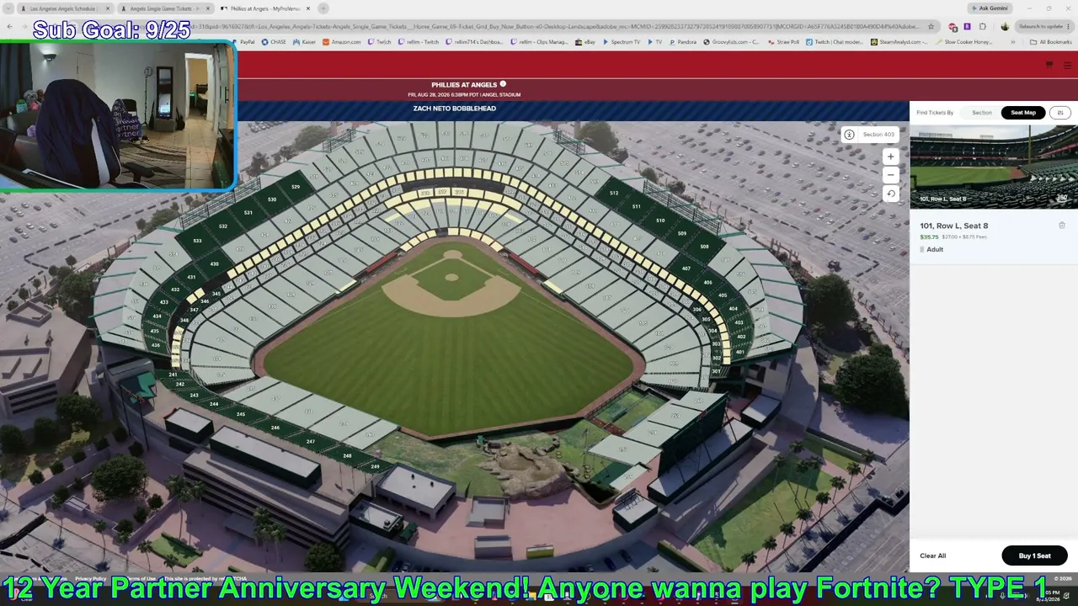This screenshot has height=606, width=1078.
Task: Open a new browser tab
Action: pos(323,8)
